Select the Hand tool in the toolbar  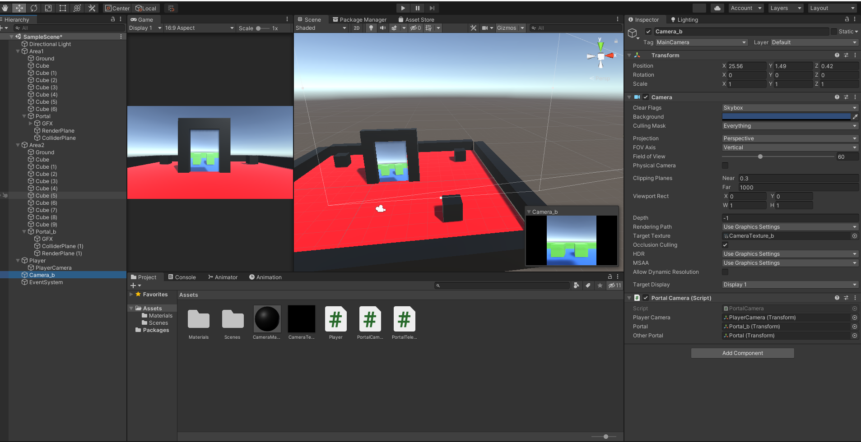click(x=5, y=8)
